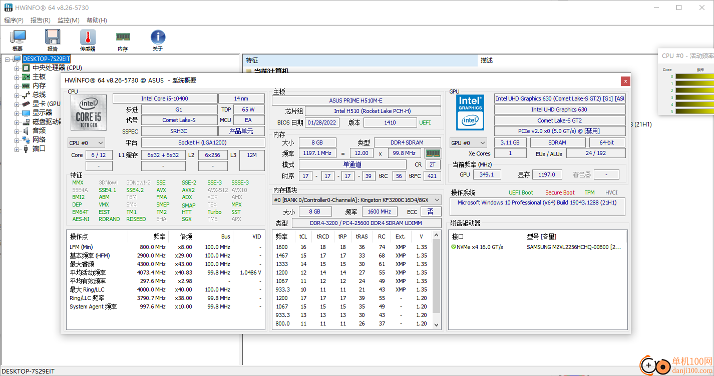The width and height of the screenshot is (714, 376).
Task: Click the 总线 bus icon in tree
Action: tap(27, 95)
